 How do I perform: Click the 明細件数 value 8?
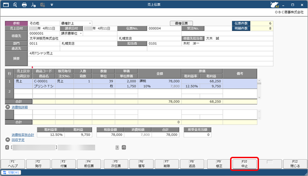262,28
